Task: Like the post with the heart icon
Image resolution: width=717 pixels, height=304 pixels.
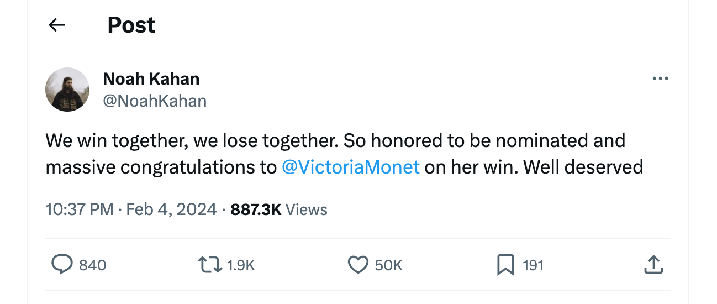Action: tap(358, 265)
